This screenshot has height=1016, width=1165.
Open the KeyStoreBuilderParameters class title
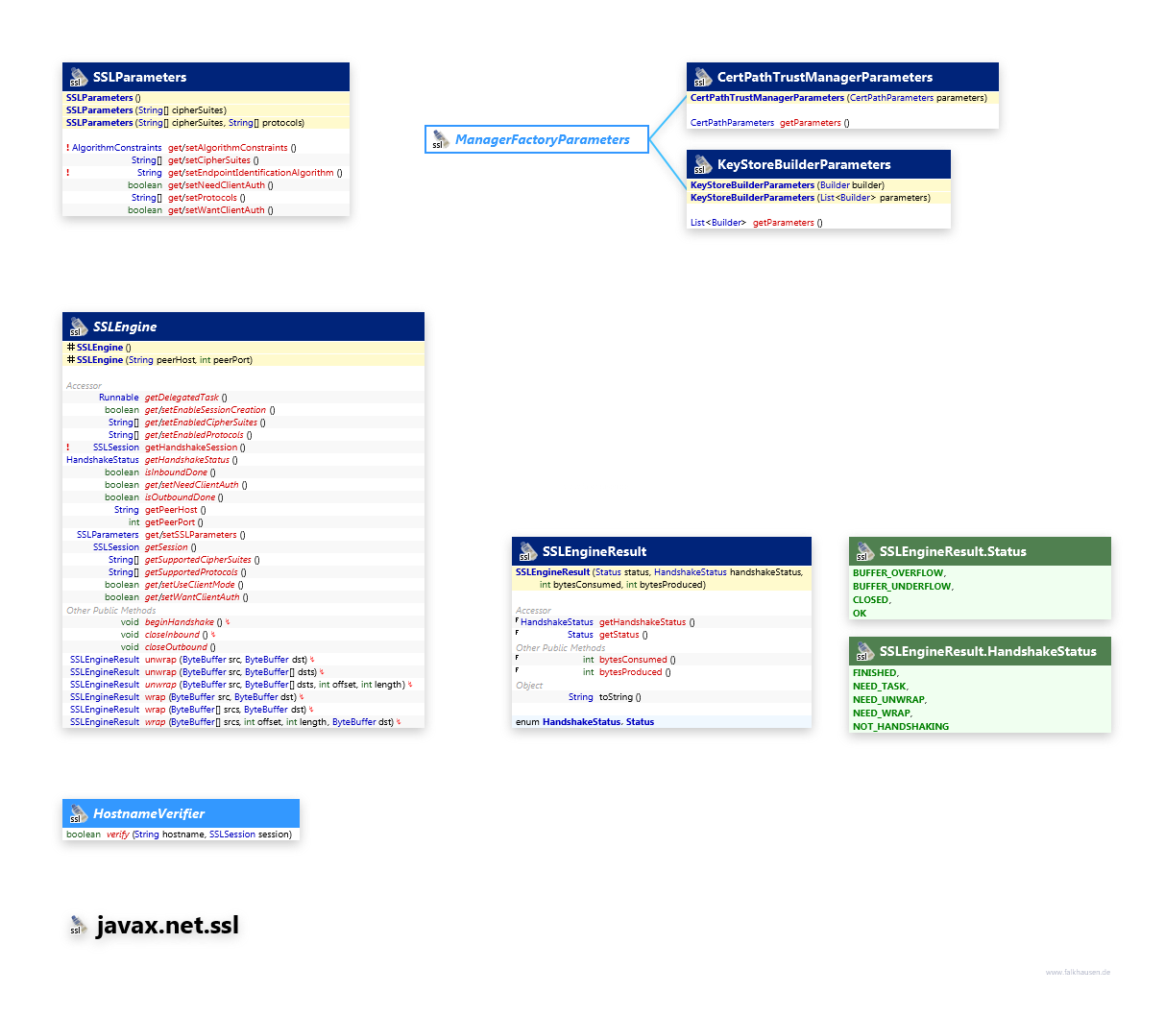[x=804, y=164]
